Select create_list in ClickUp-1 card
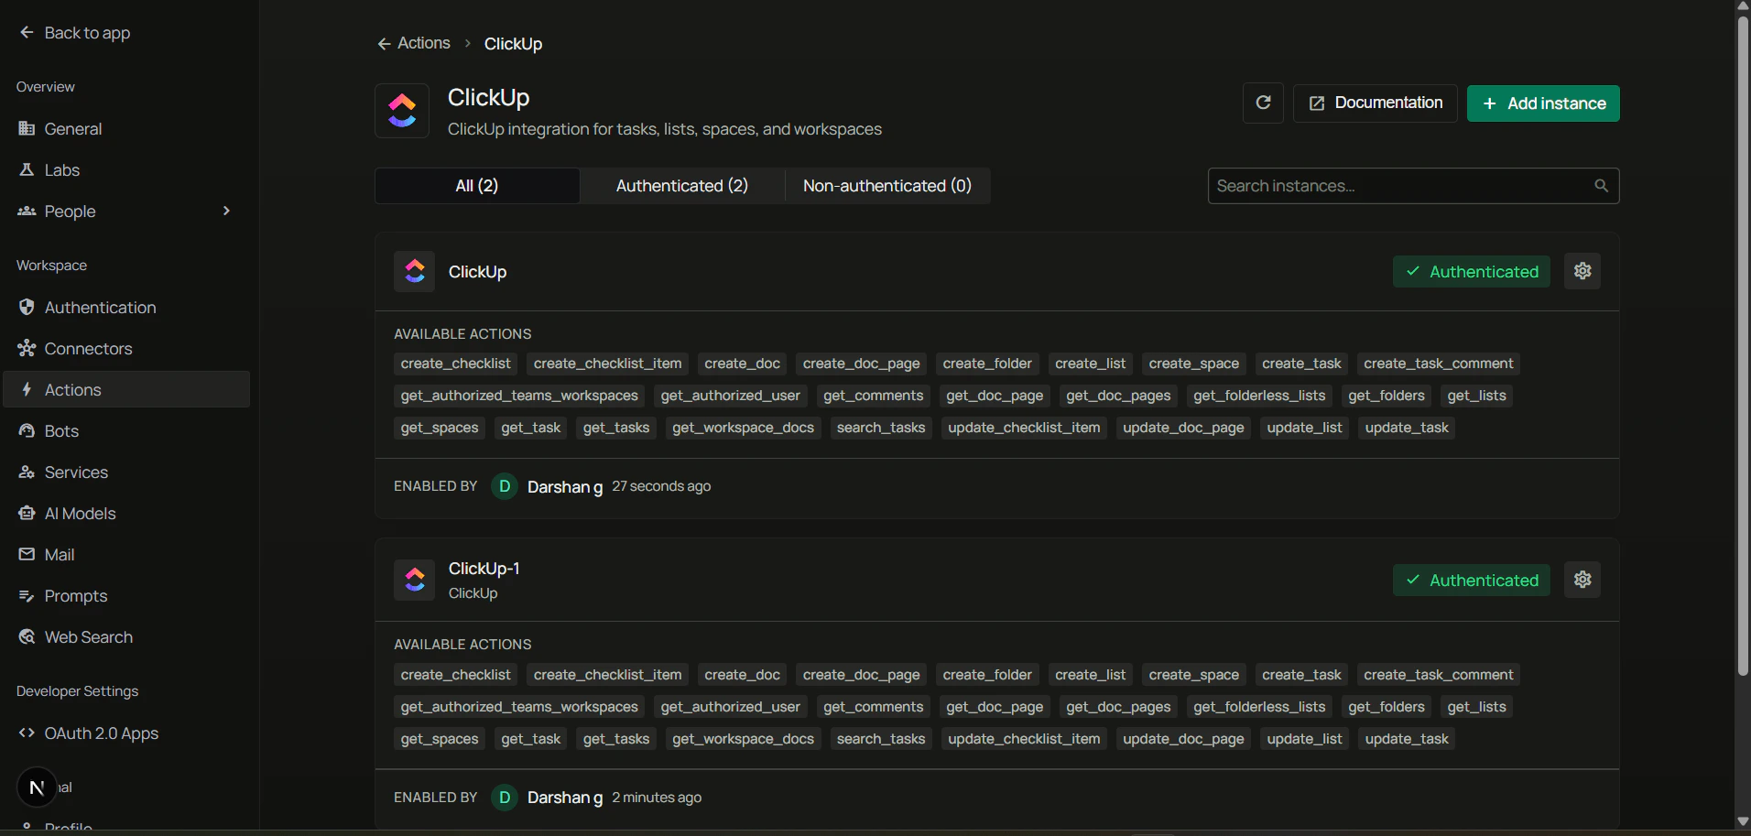1751x836 pixels. [x=1090, y=675]
